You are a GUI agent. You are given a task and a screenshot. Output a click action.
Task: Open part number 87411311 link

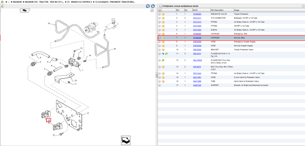197,18
